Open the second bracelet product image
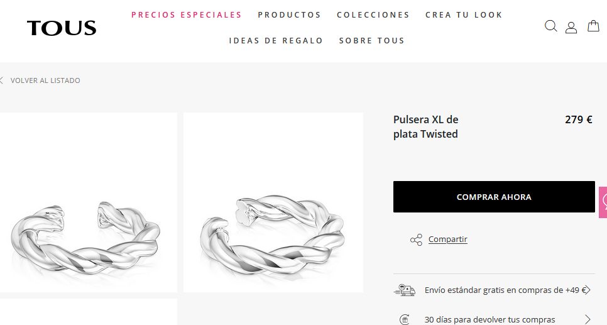The width and height of the screenshot is (607, 325). point(273,202)
